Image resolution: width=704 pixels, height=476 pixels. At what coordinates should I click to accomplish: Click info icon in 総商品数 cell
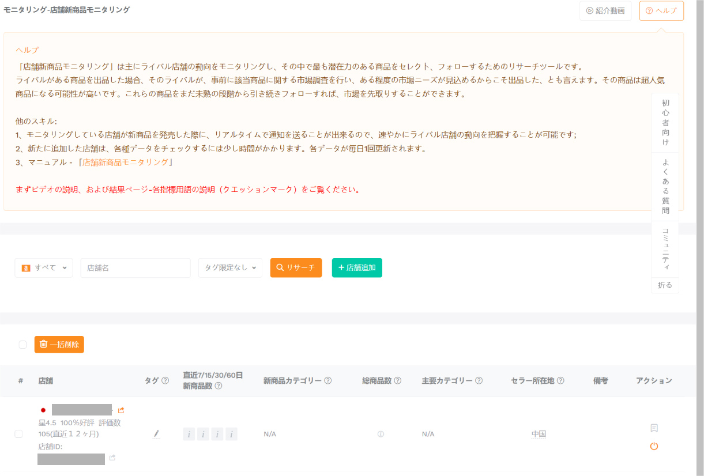click(381, 434)
